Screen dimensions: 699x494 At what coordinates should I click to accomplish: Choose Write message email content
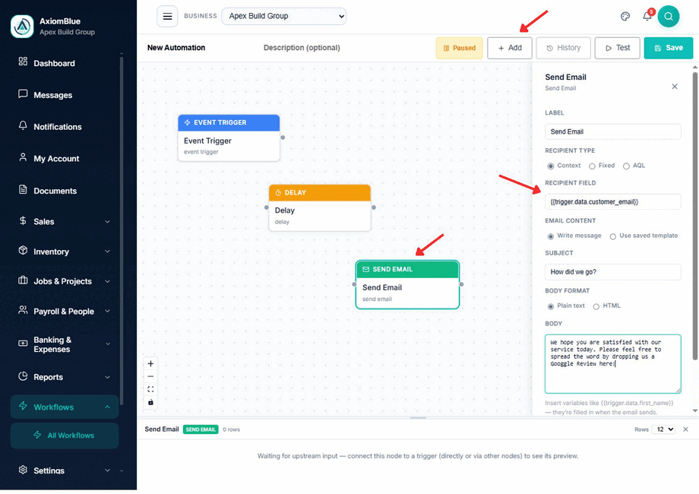551,236
